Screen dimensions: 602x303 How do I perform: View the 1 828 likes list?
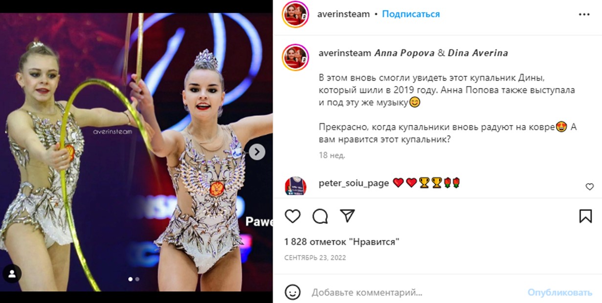[x=342, y=242]
